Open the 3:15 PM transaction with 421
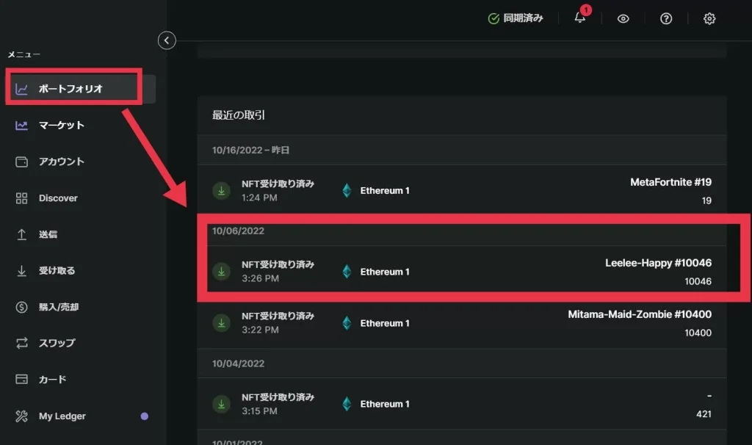 tap(462, 404)
